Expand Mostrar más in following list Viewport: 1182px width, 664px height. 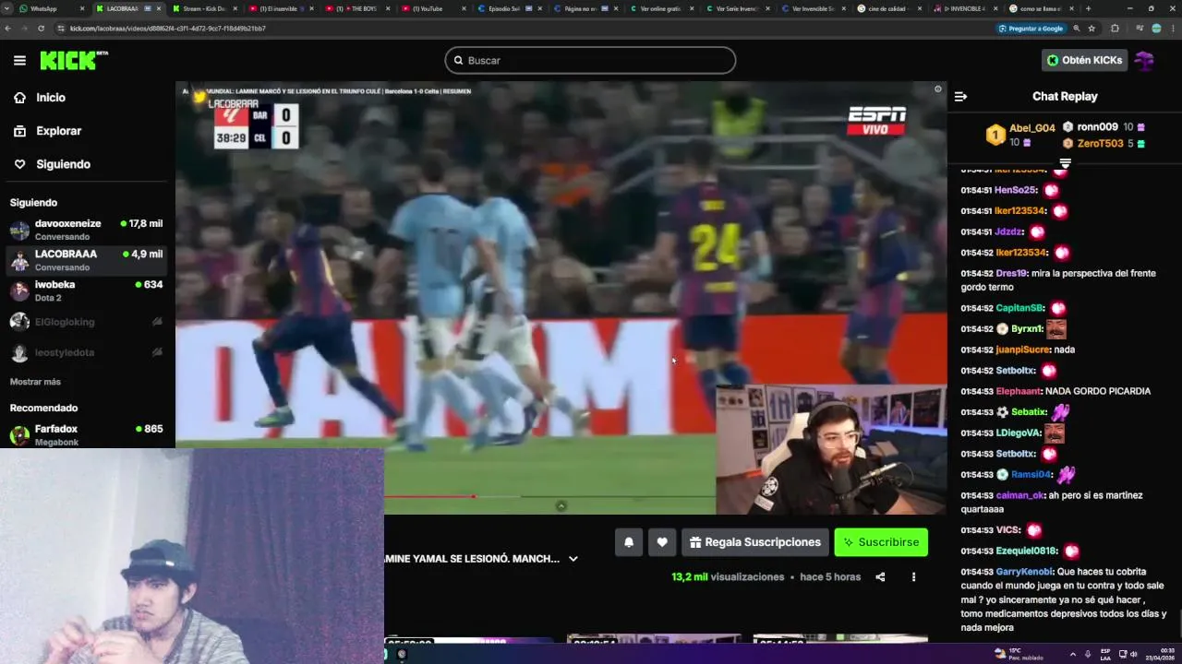[35, 382]
